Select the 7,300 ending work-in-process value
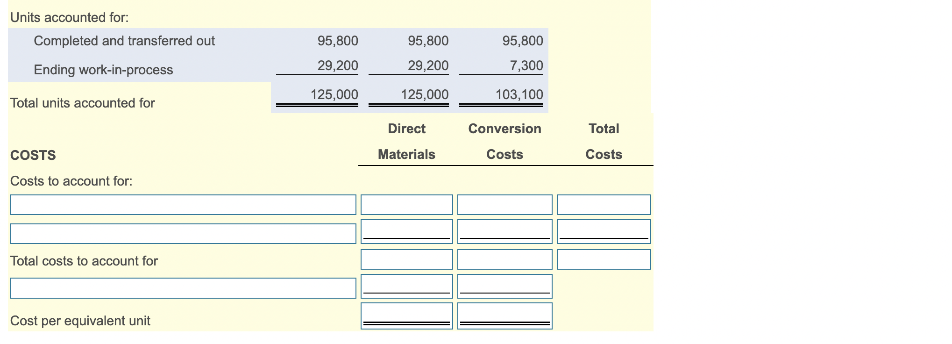Viewport: 952px width, 344px height. point(526,65)
